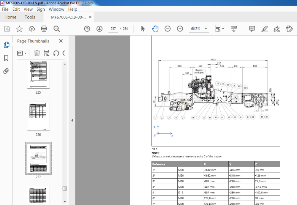Click the Ø16 cell in row 5

tap(190, 193)
